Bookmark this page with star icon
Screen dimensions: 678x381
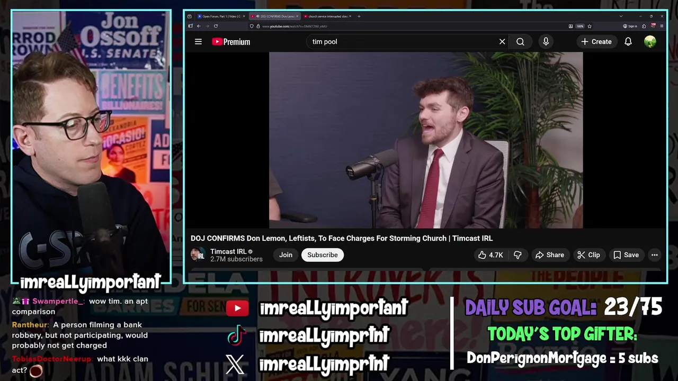point(590,26)
